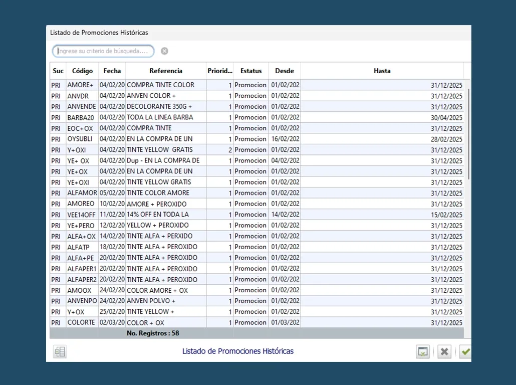Click the green checkmark accept icon

tap(465, 352)
